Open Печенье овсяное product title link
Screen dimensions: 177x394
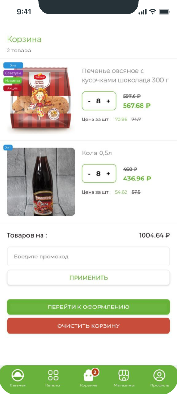(x=125, y=76)
